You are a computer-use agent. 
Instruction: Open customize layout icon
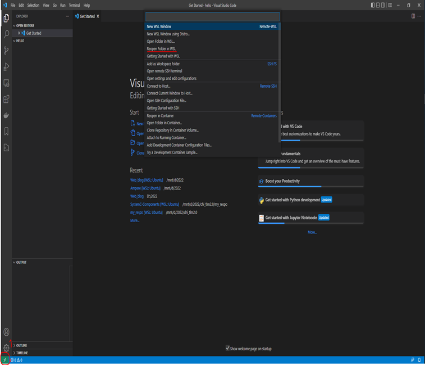390,5
